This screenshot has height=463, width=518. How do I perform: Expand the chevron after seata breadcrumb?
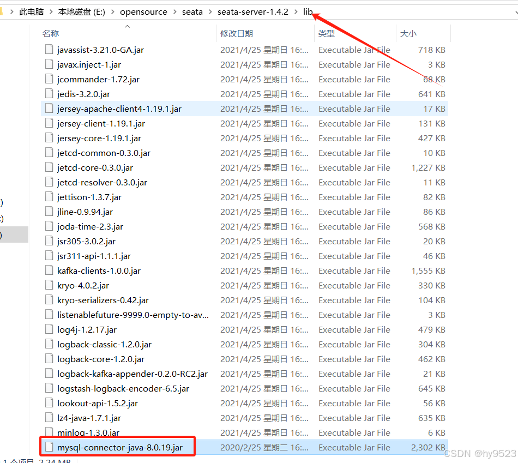(x=210, y=12)
